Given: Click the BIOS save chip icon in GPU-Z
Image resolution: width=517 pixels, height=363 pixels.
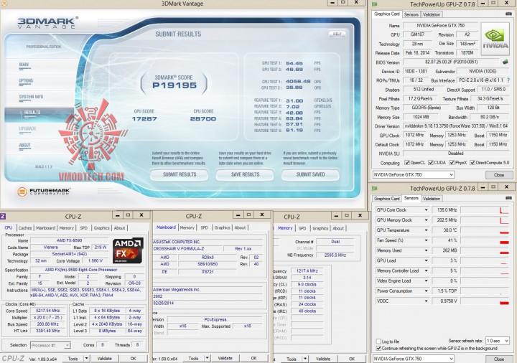Looking at the screenshot, I should coord(505,62).
